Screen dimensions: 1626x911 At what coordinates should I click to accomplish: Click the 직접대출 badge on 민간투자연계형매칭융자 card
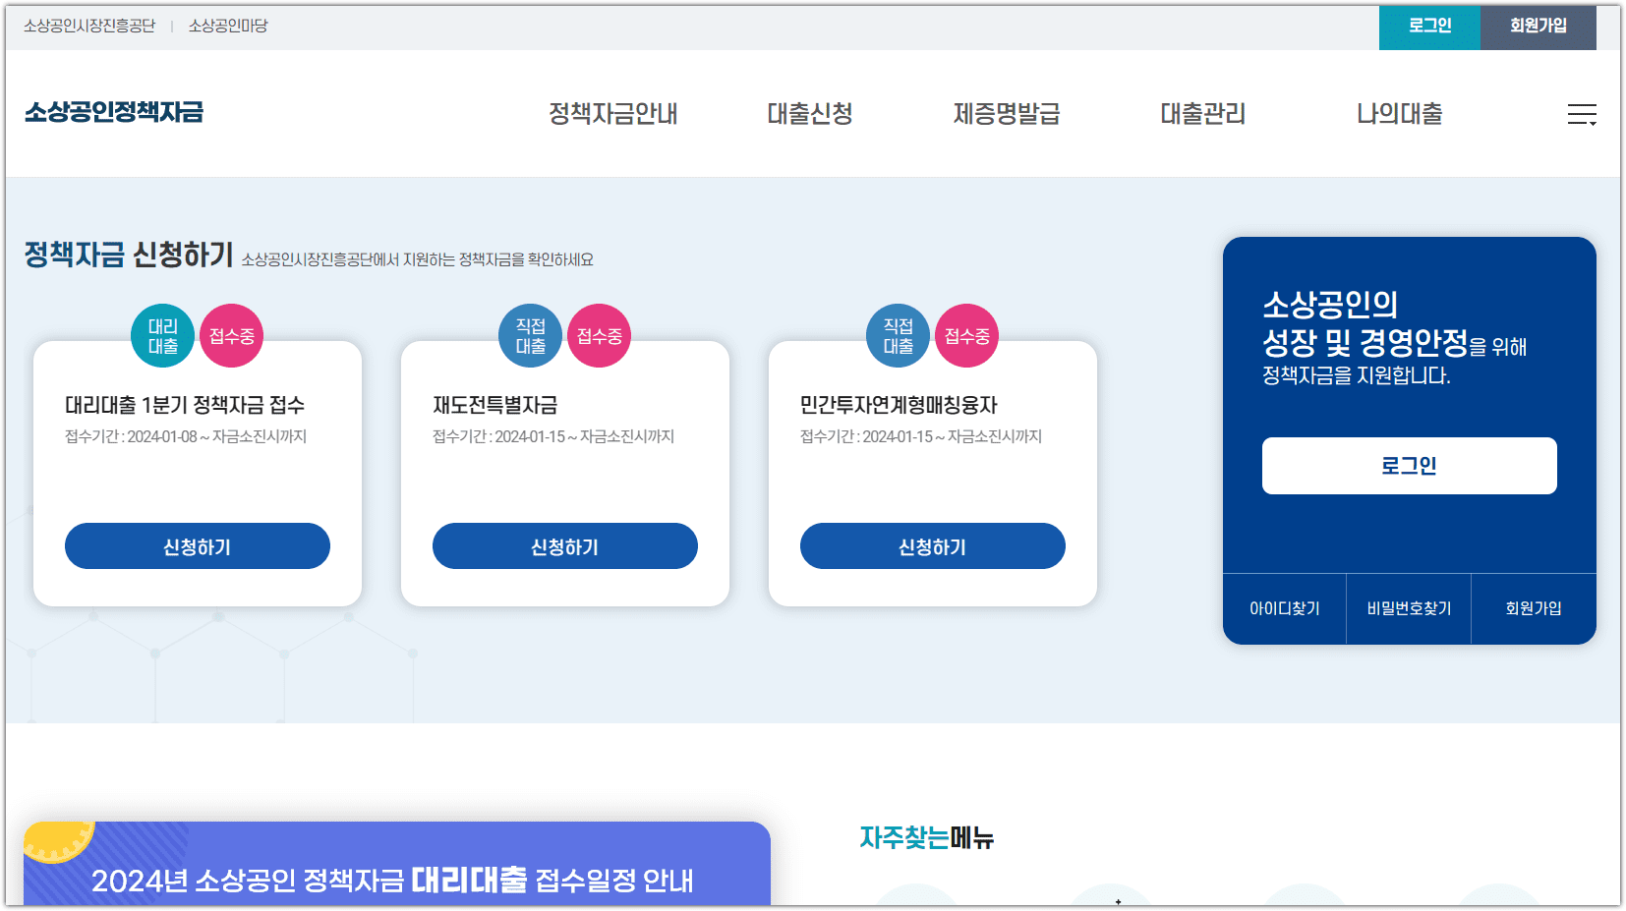pos(898,335)
